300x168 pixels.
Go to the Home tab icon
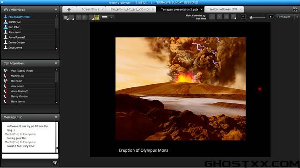pyautogui.click(x=69, y=10)
